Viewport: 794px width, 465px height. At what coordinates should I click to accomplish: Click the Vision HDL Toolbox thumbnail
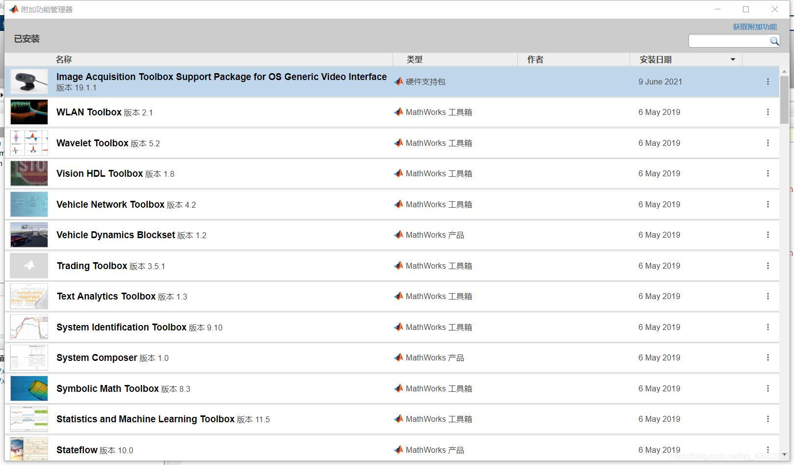click(29, 173)
